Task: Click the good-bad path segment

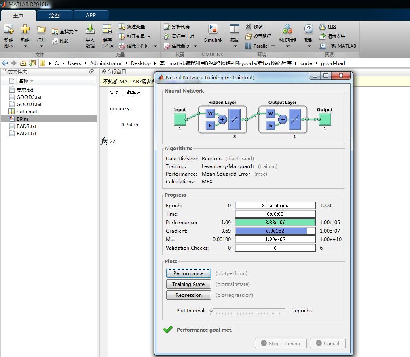Action: [333, 63]
